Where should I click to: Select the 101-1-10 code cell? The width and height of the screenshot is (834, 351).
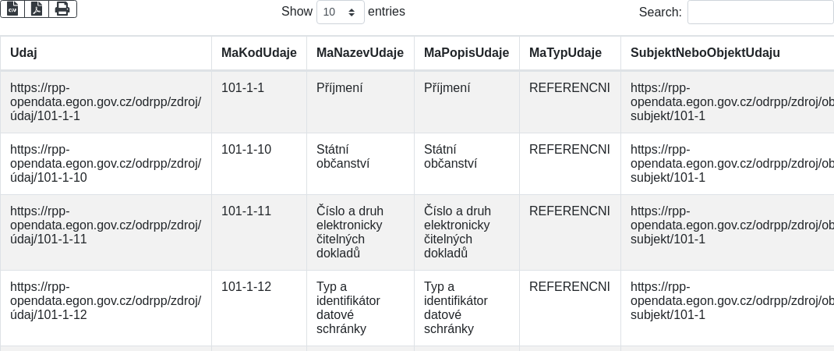259,164
